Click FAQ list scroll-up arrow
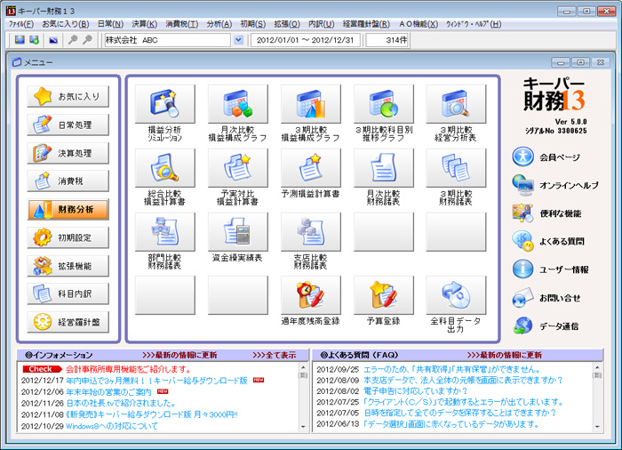This screenshot has width=622, height=450. pos(597,366)
